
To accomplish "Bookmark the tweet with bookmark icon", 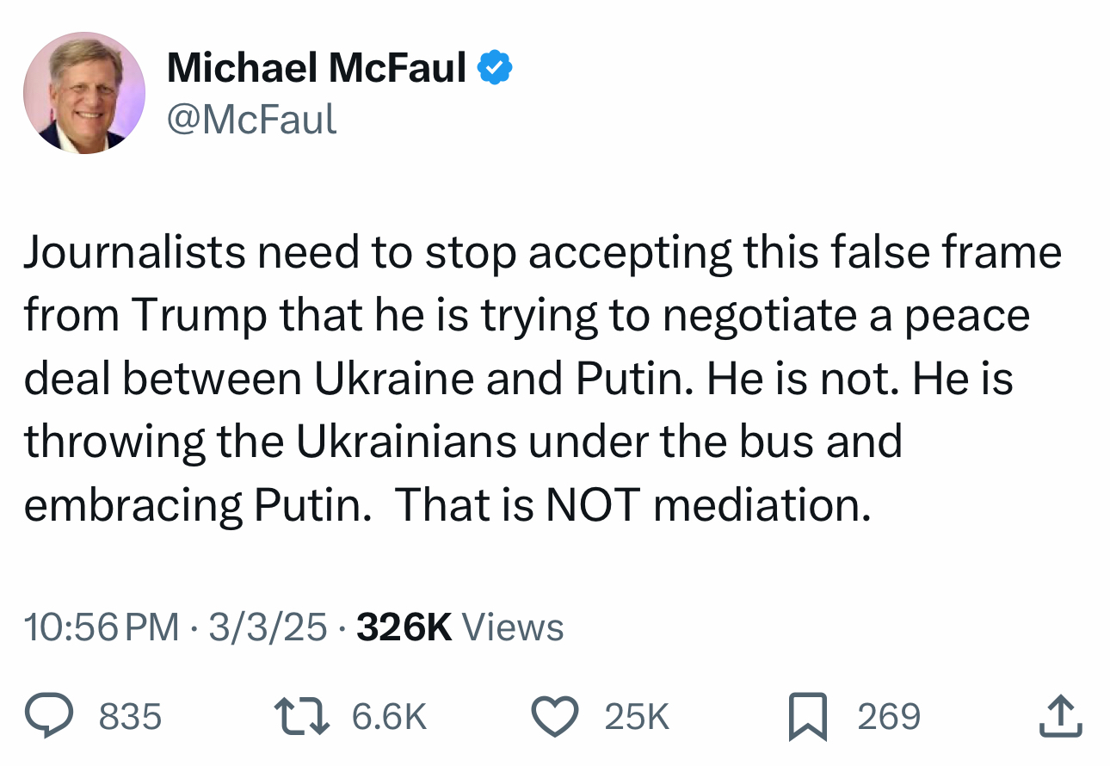I will pos(808,717).
